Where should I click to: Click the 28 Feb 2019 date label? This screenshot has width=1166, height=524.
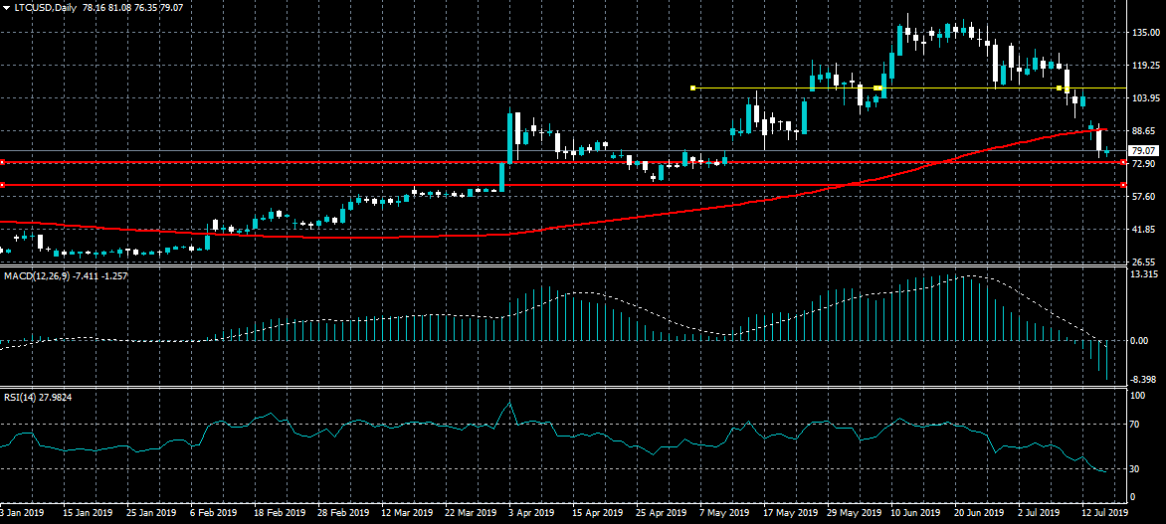click(343, 513)
